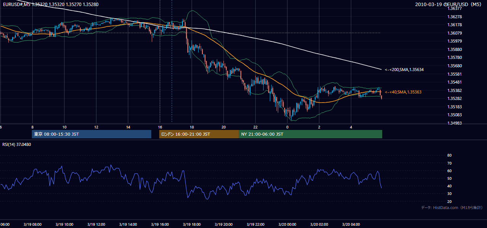Viewport: 487px width, 228px height.
Task: Click the bottom axis label 3/20 02:00
Action: point(319,225)
